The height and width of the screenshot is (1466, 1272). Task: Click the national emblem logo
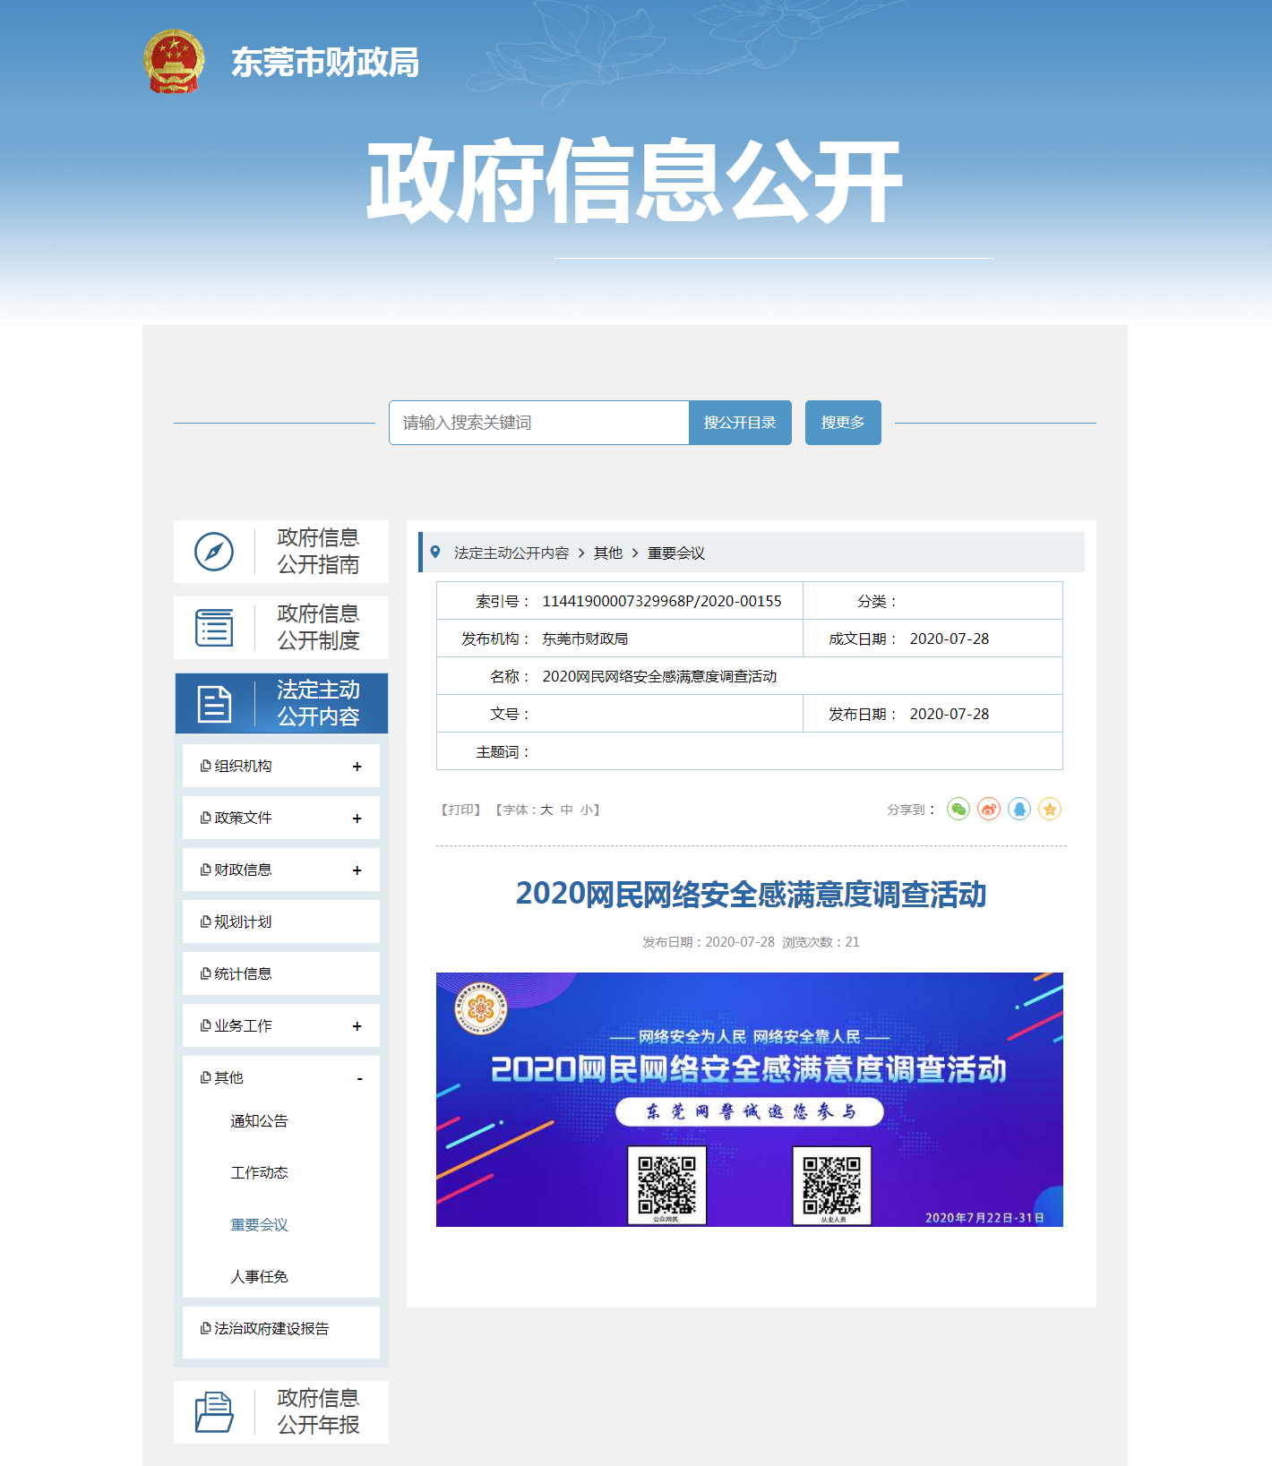[x=174, y=62]
